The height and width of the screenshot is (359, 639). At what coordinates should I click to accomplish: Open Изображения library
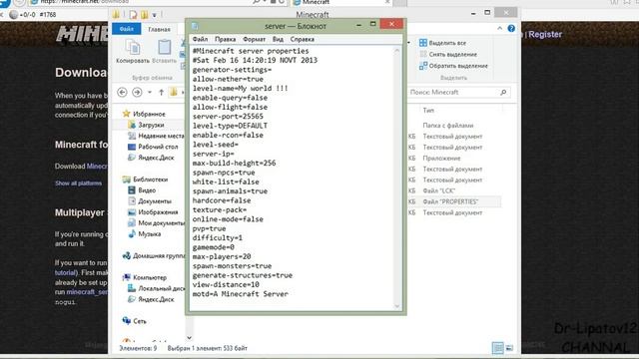[153, 212]
